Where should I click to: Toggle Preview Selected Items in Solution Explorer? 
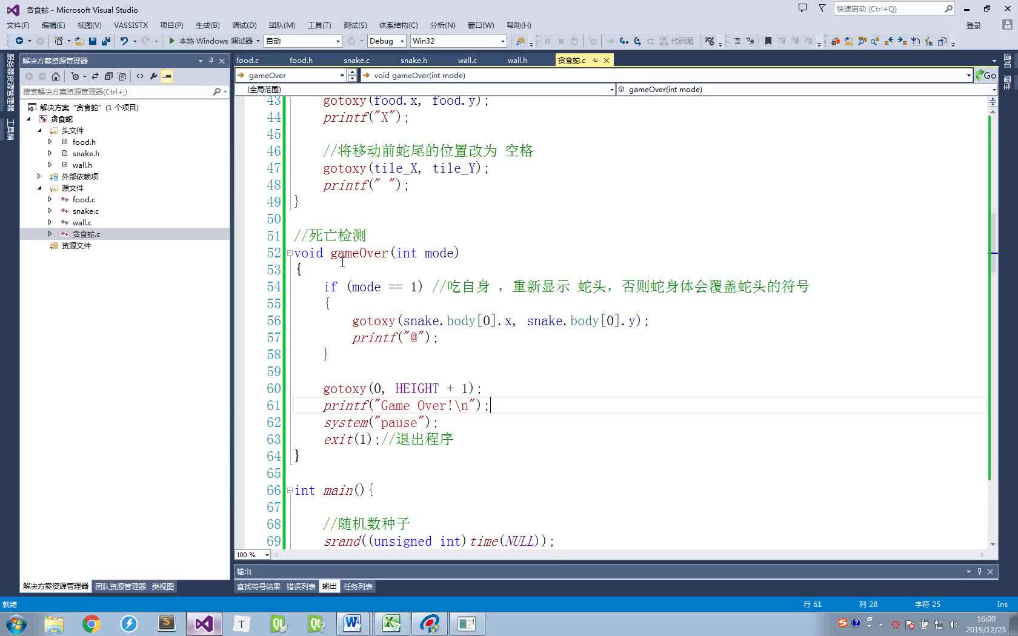pyautogui.click(x=167, y=76)
